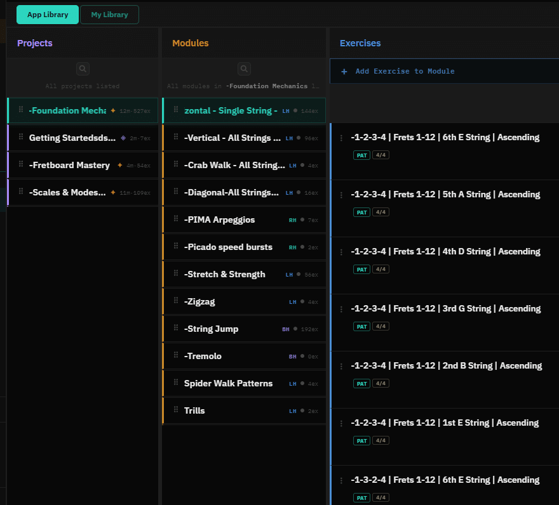Grab the drag handle of -Zigzag module
Image resolution: width=559 pixels, height=505 pixels.
pyautogui.click(x=176, y=300)
